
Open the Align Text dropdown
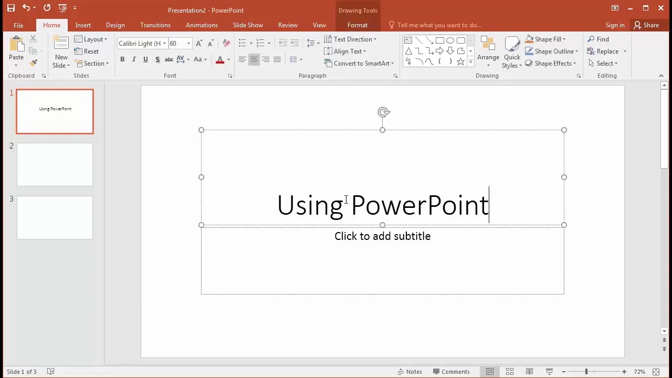point(345,51)
